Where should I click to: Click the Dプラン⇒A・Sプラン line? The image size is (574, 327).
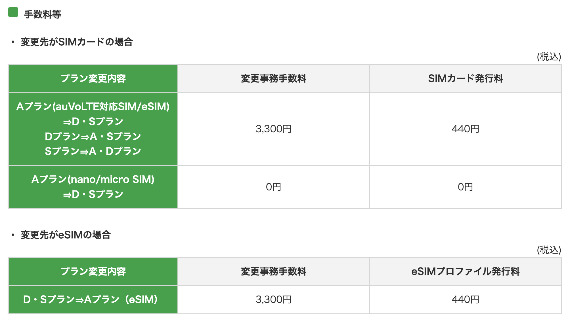pyautogui.click(x=93, y=137)
